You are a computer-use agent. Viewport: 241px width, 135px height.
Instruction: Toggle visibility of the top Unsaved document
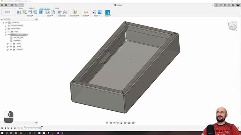tap(6, 22)
